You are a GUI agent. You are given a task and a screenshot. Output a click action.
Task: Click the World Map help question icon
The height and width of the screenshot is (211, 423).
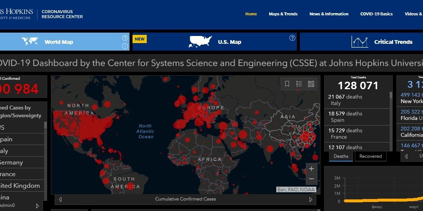[125, 38]
